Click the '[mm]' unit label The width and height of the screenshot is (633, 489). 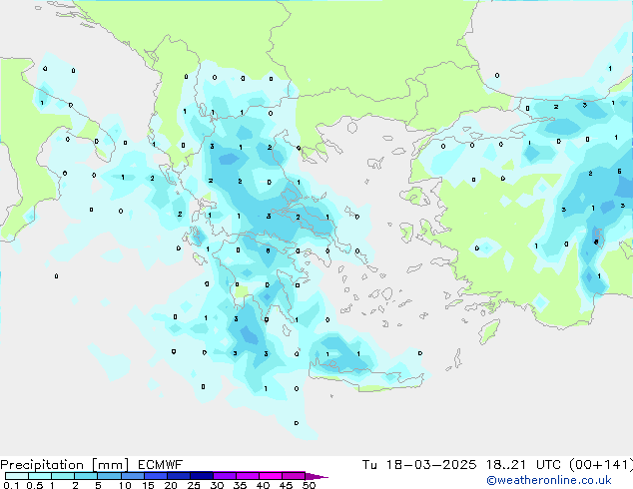[x=110, y=465]
